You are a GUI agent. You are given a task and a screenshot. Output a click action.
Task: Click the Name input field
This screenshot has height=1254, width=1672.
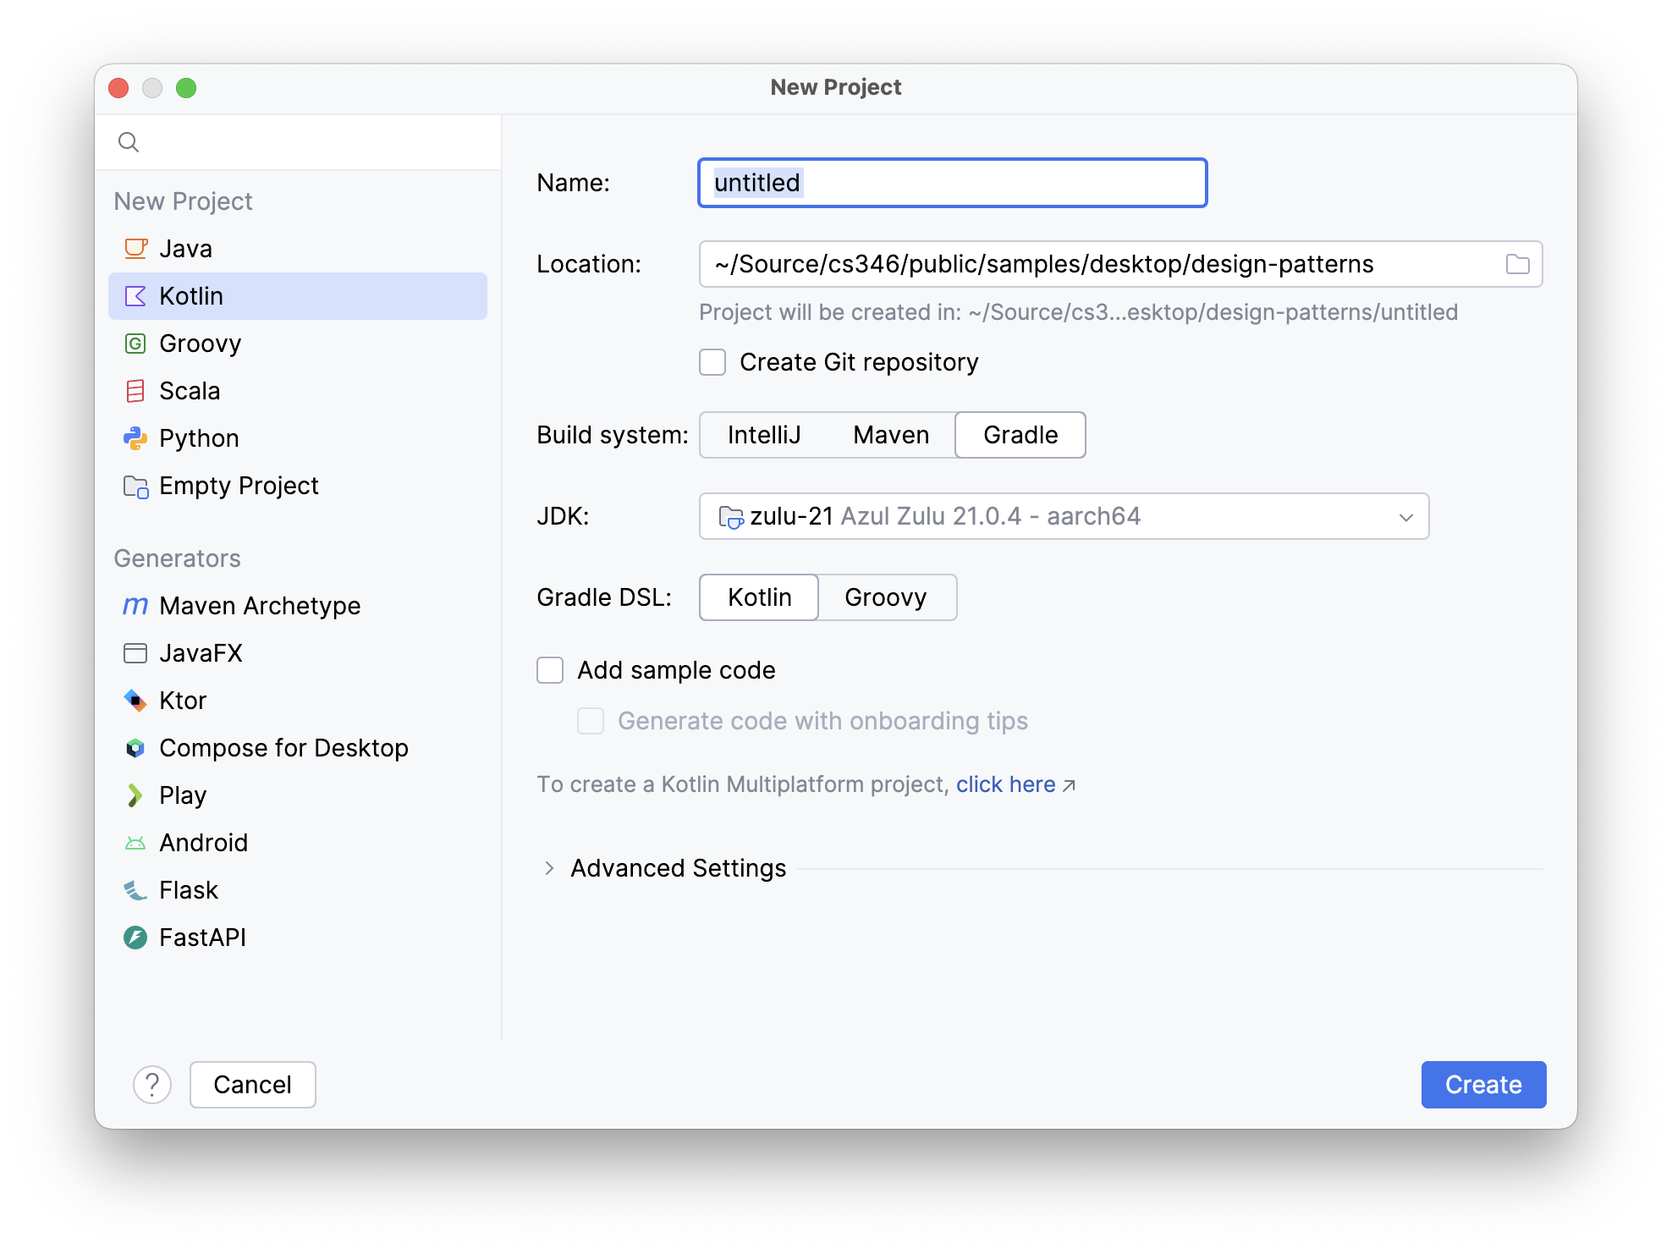coord(952,183)
